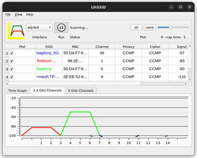197x158 pixels.
Task: Click channel value 5 in Napfeny row
Action: pos(102,69)
